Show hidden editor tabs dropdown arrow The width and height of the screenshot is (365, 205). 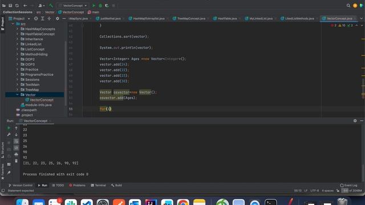(361, 19)
